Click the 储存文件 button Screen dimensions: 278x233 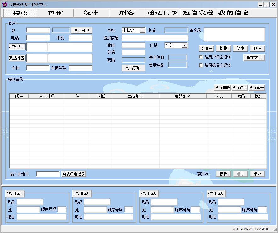[x=254, y=57]
